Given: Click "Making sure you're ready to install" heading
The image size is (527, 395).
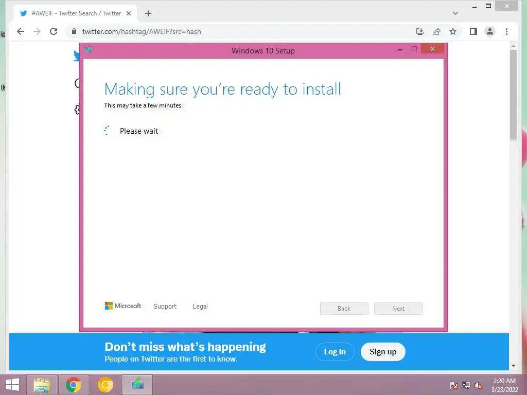Looking at the screenshot, I should (x=222, y=89).
